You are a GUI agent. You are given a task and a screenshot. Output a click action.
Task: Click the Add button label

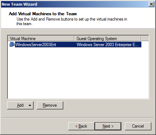[x=20, y=105]
